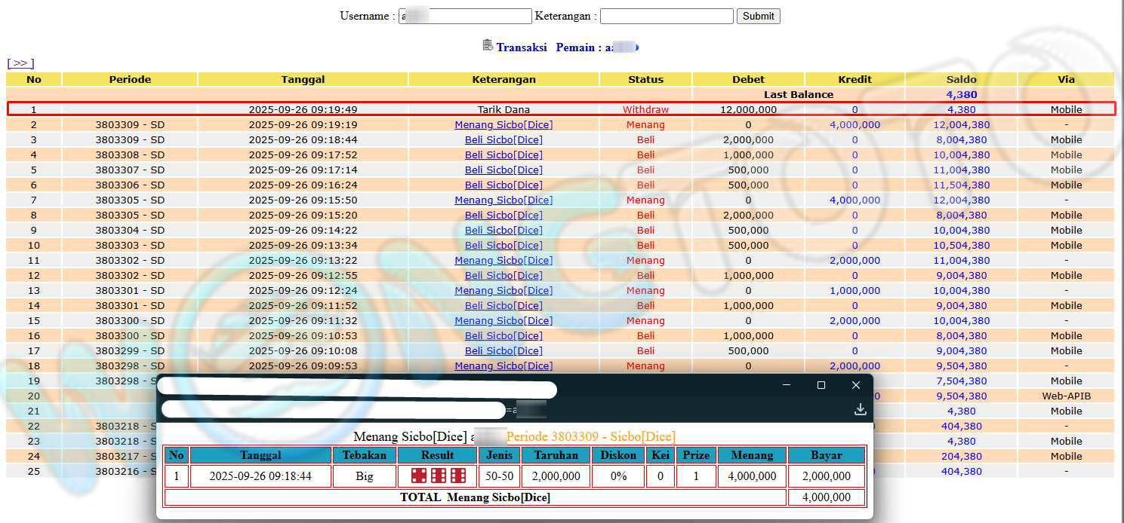Click the Transaksi clipboard icon

[488, 45]
